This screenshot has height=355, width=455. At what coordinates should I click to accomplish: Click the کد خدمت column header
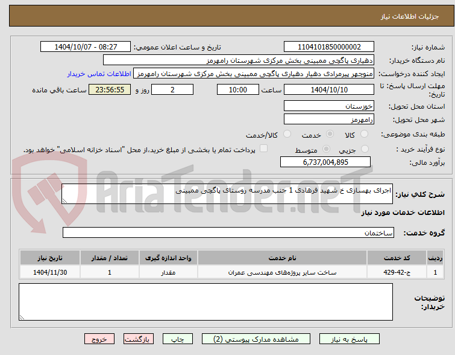pos(397,258)
